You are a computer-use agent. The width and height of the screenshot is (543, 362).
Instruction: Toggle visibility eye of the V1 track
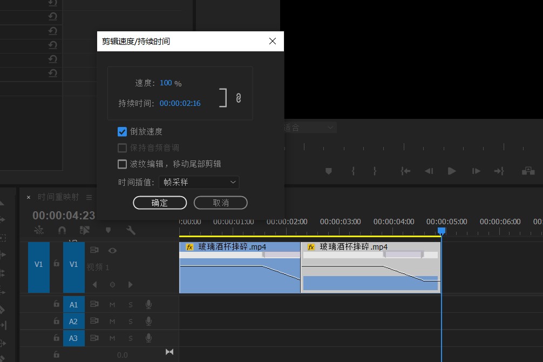112,250
